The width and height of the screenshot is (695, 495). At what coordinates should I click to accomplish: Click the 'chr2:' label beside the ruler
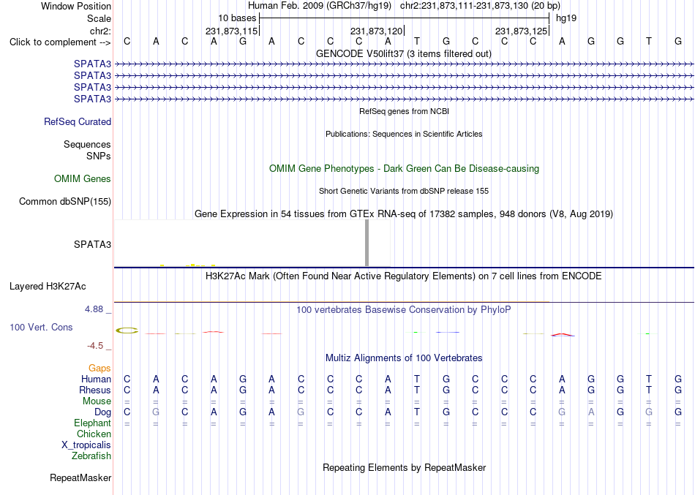pyautogui.click(x=100, y=31)
